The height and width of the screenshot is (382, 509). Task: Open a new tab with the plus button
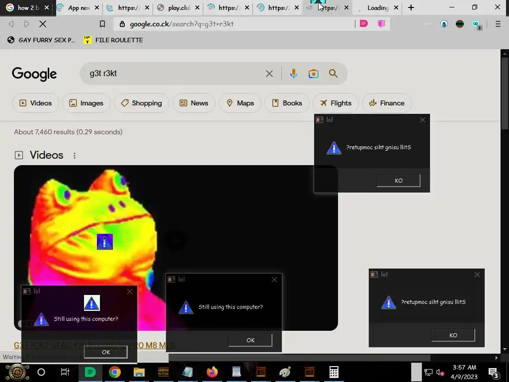click(411, 7)
